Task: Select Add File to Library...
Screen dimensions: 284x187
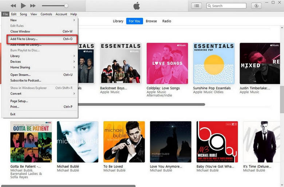Action: pyautogui.click(x=42, y=39)
